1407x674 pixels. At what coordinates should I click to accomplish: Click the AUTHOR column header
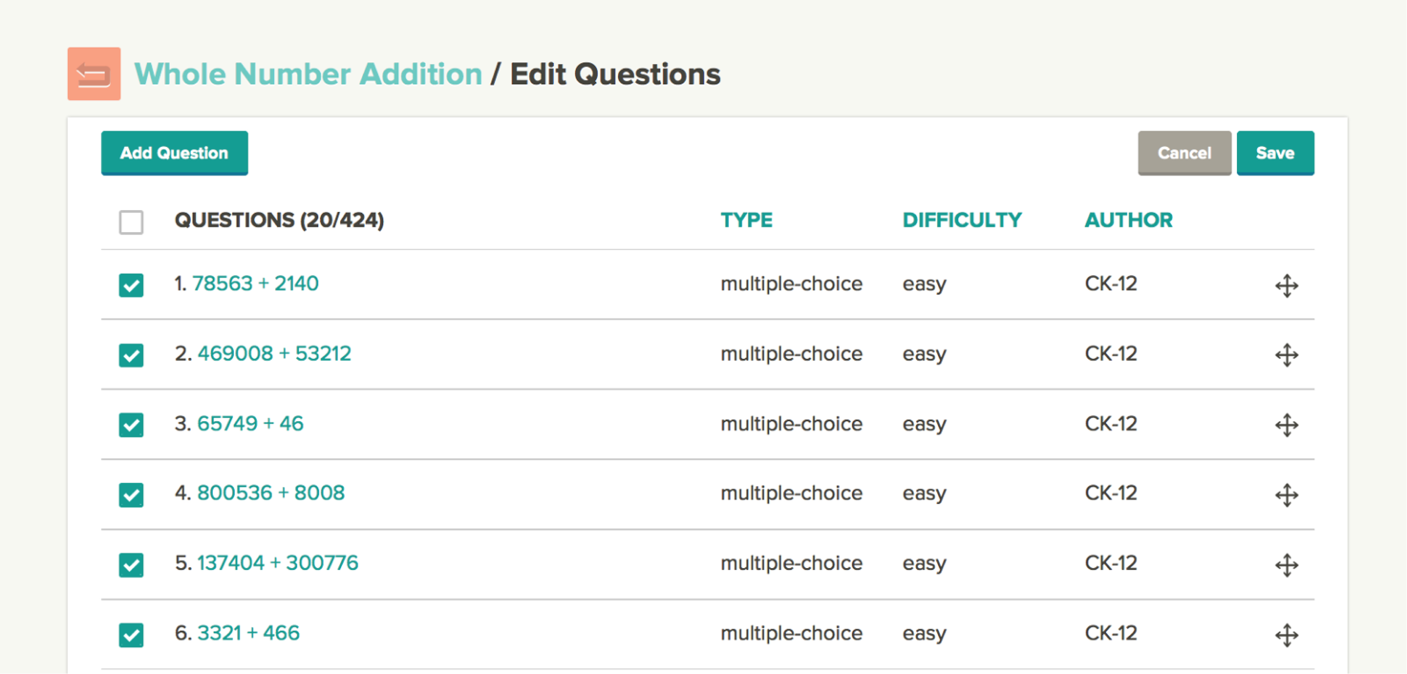pyautogui.click(x=1128, y=220)
